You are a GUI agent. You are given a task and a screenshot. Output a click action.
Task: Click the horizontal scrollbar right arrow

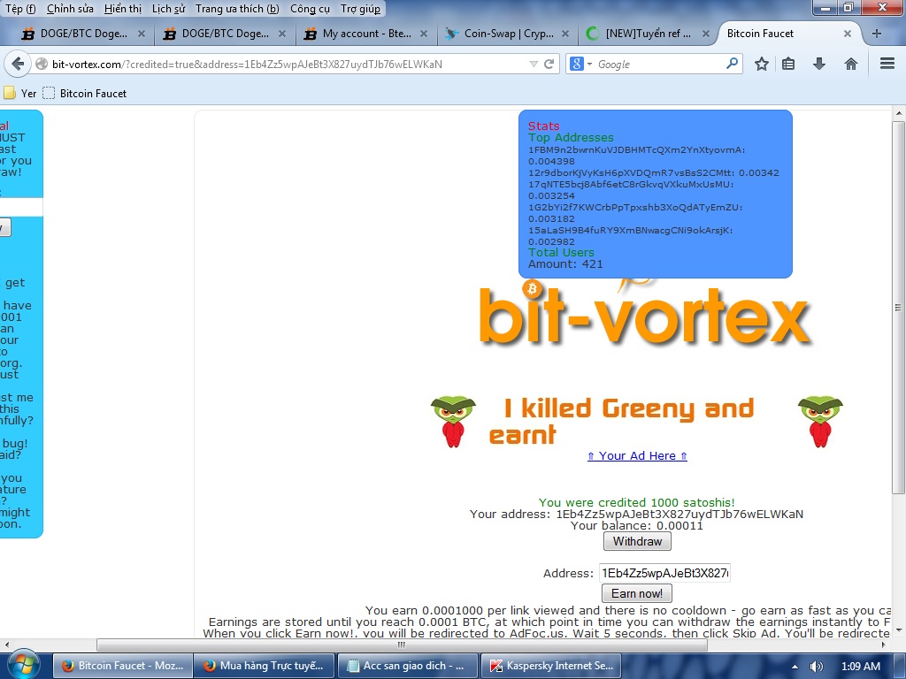tap(885, 645)
